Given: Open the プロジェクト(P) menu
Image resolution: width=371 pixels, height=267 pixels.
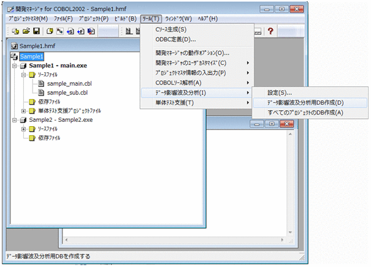Looking at the screenshot, I should [x=93, y=18].
